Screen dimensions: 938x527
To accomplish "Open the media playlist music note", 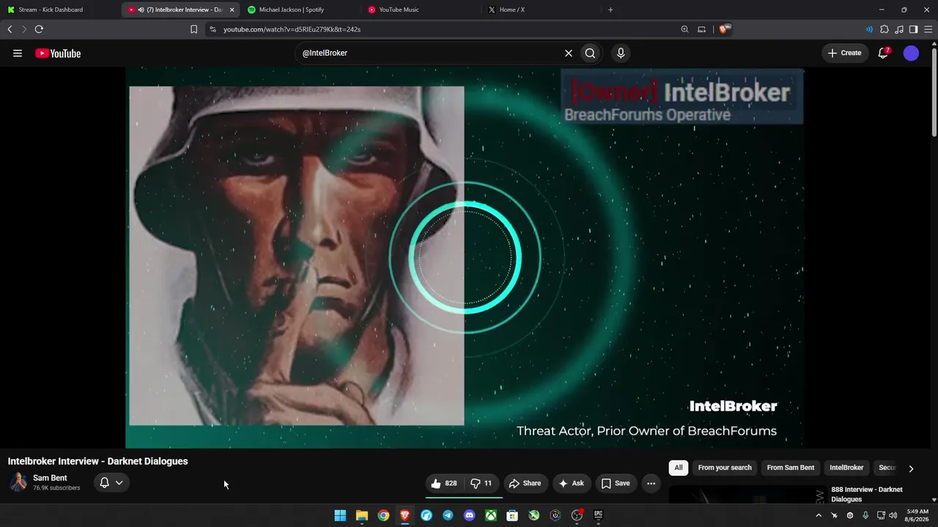I will 899,29.
